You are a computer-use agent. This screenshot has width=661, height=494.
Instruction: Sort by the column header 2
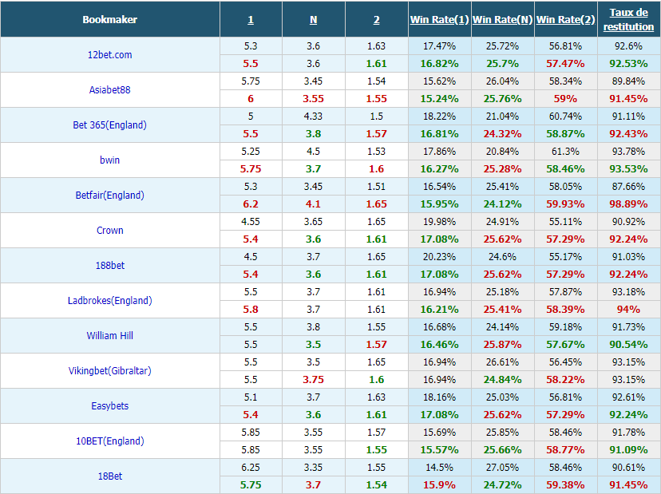377,20
